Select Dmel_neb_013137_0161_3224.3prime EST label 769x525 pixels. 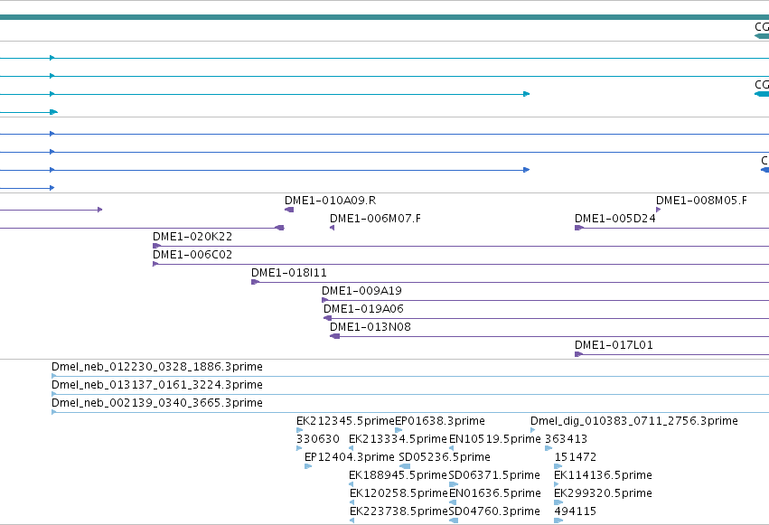[157, 385]
